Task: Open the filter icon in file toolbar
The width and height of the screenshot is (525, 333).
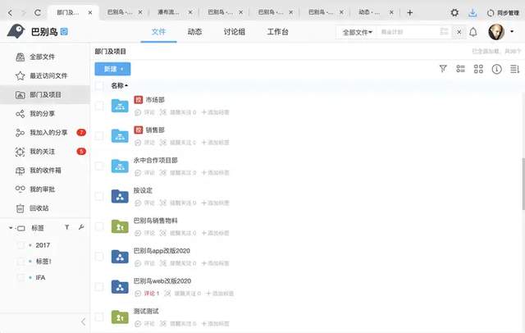Action: [443, 69]
